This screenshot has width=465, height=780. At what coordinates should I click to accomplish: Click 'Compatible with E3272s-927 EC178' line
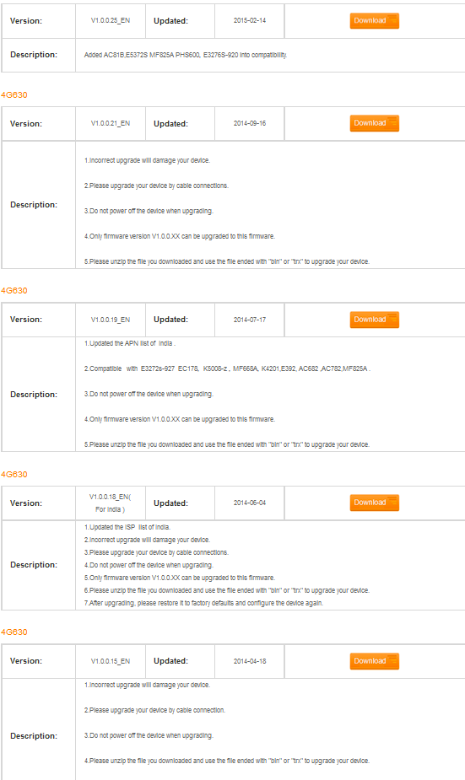tap(227, 368)
